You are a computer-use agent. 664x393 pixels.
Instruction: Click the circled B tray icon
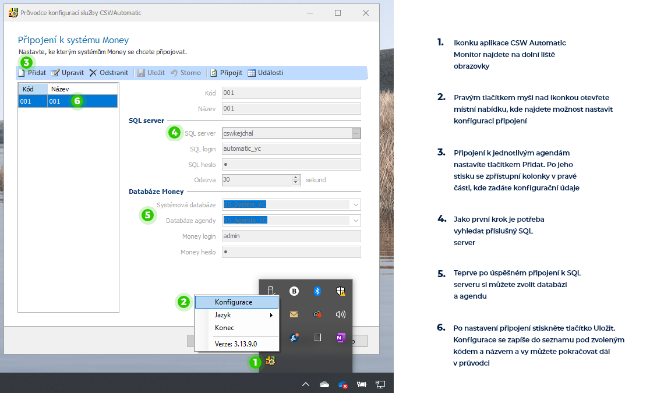(x=294, y=291)
